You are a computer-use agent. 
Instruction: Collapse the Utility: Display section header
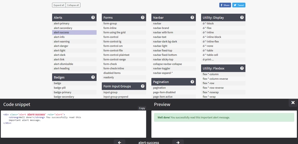(x=223, y=17)
